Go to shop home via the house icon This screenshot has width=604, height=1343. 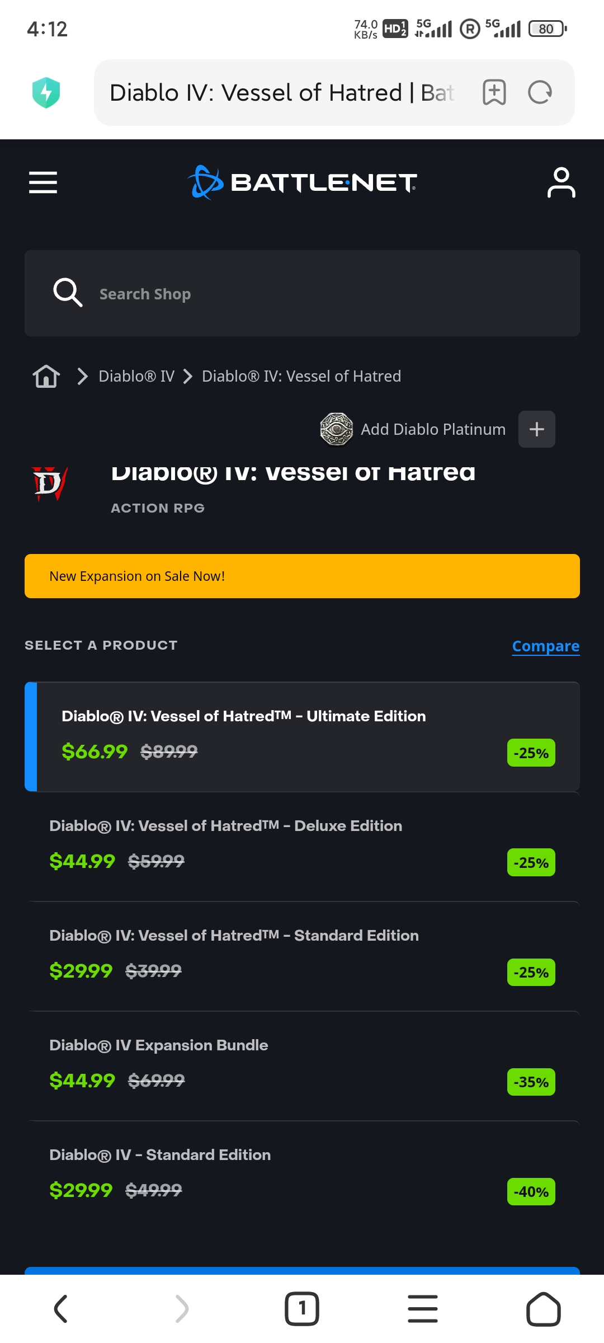46,376
